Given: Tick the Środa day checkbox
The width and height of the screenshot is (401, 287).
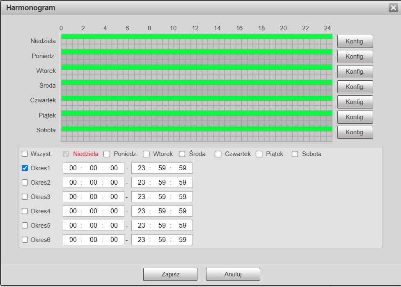Looking at the screenshot, I should click(182, 154).
